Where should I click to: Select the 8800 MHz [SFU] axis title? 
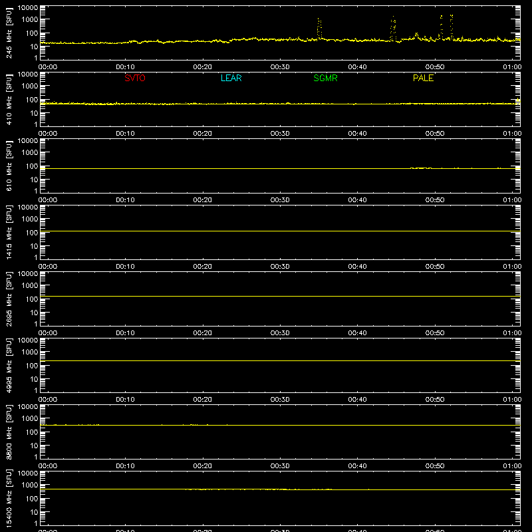(x=9, y=432)
